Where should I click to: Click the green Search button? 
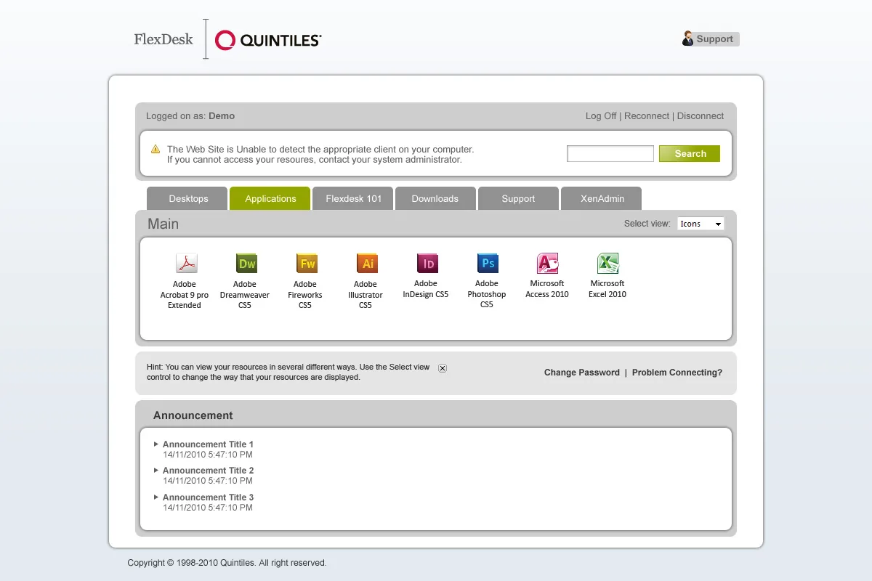tap(690, 154)
